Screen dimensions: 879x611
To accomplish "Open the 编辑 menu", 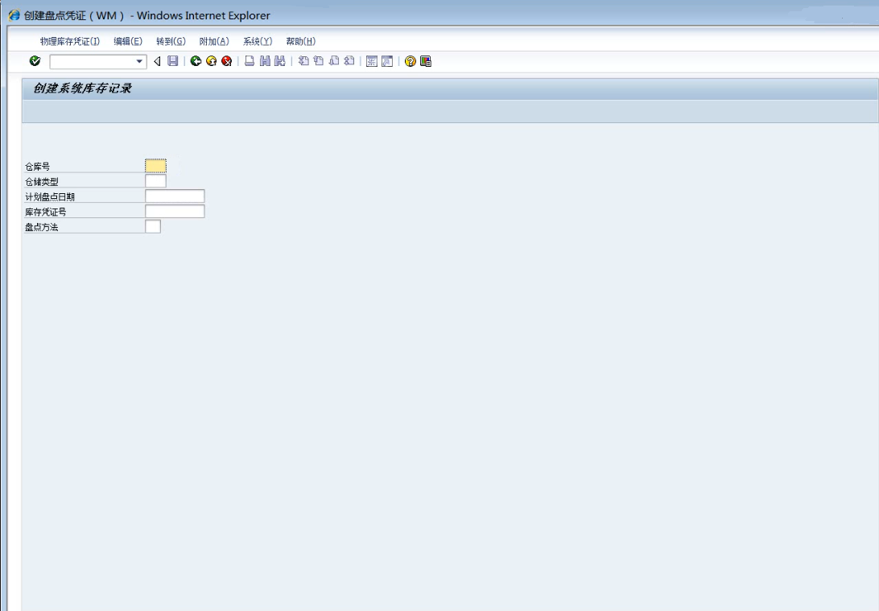I will point(128,42).
